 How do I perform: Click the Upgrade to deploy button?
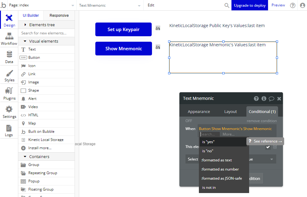(250, 5)
